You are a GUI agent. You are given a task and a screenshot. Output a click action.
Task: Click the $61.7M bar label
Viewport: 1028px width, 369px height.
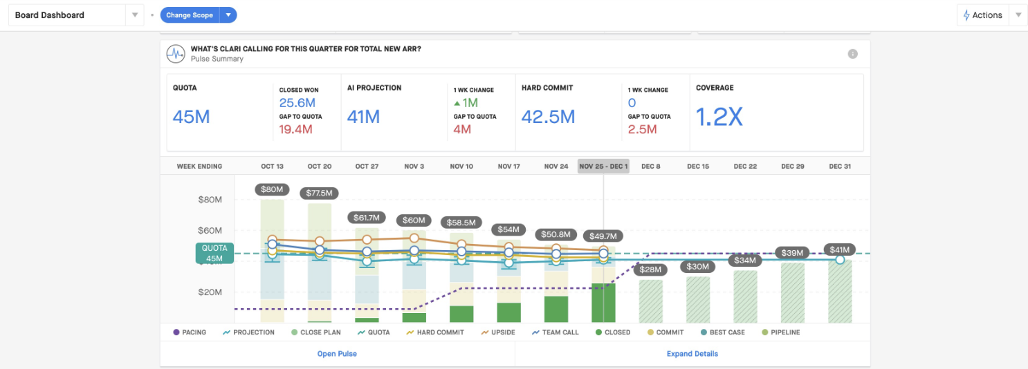coord(367,217)
